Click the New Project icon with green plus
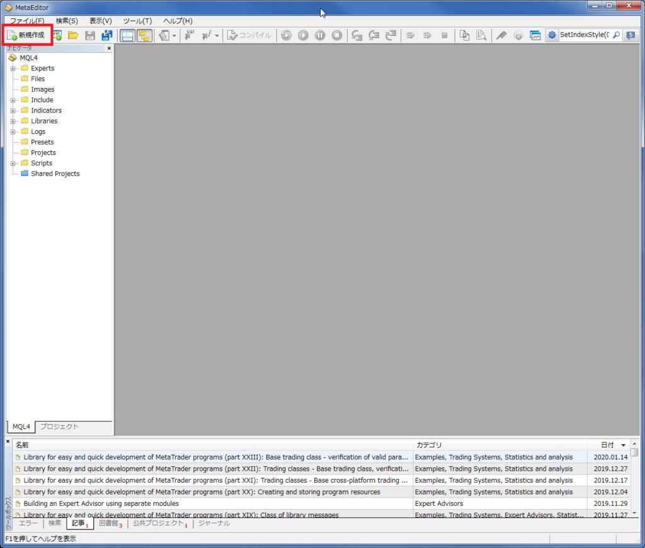Viewport: 645px width, 548px height. pyautogui.click(x=57, y=35)
